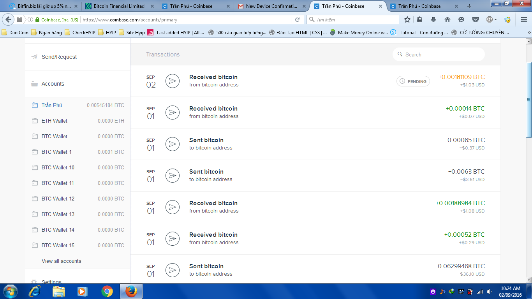Click the Accounts folder icon in sidebar
The height and width of the screenshot is (299, 532).
34,84
